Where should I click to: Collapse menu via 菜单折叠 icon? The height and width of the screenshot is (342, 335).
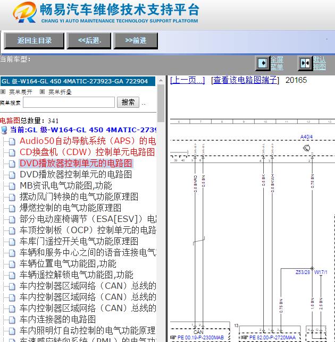click(x=42, y=91)
